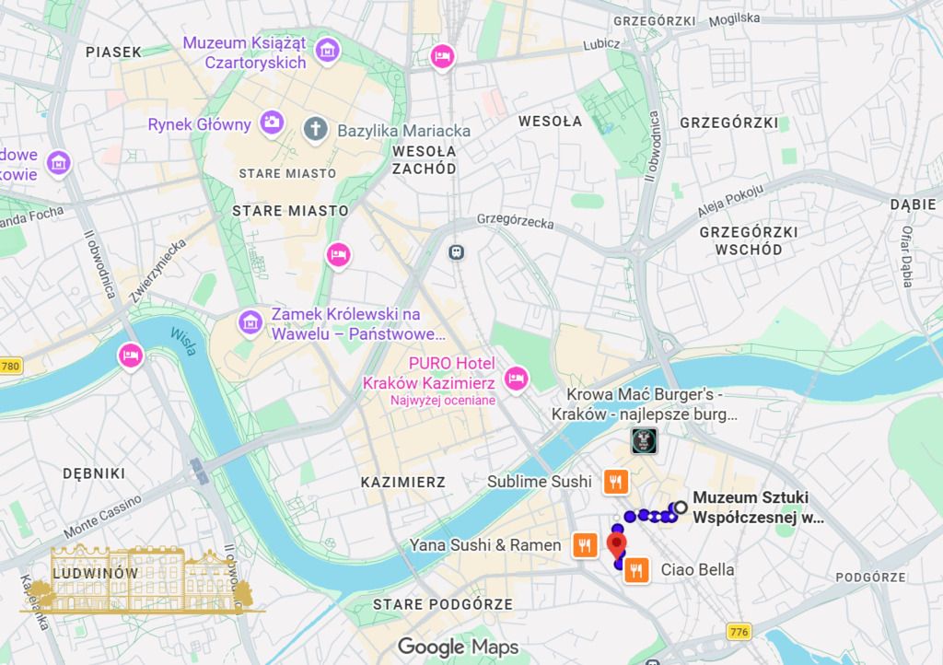This screenshot has width=943, height=665.
Task: Open the hotel pin beside the Wisła river
Action: (131, 356)
